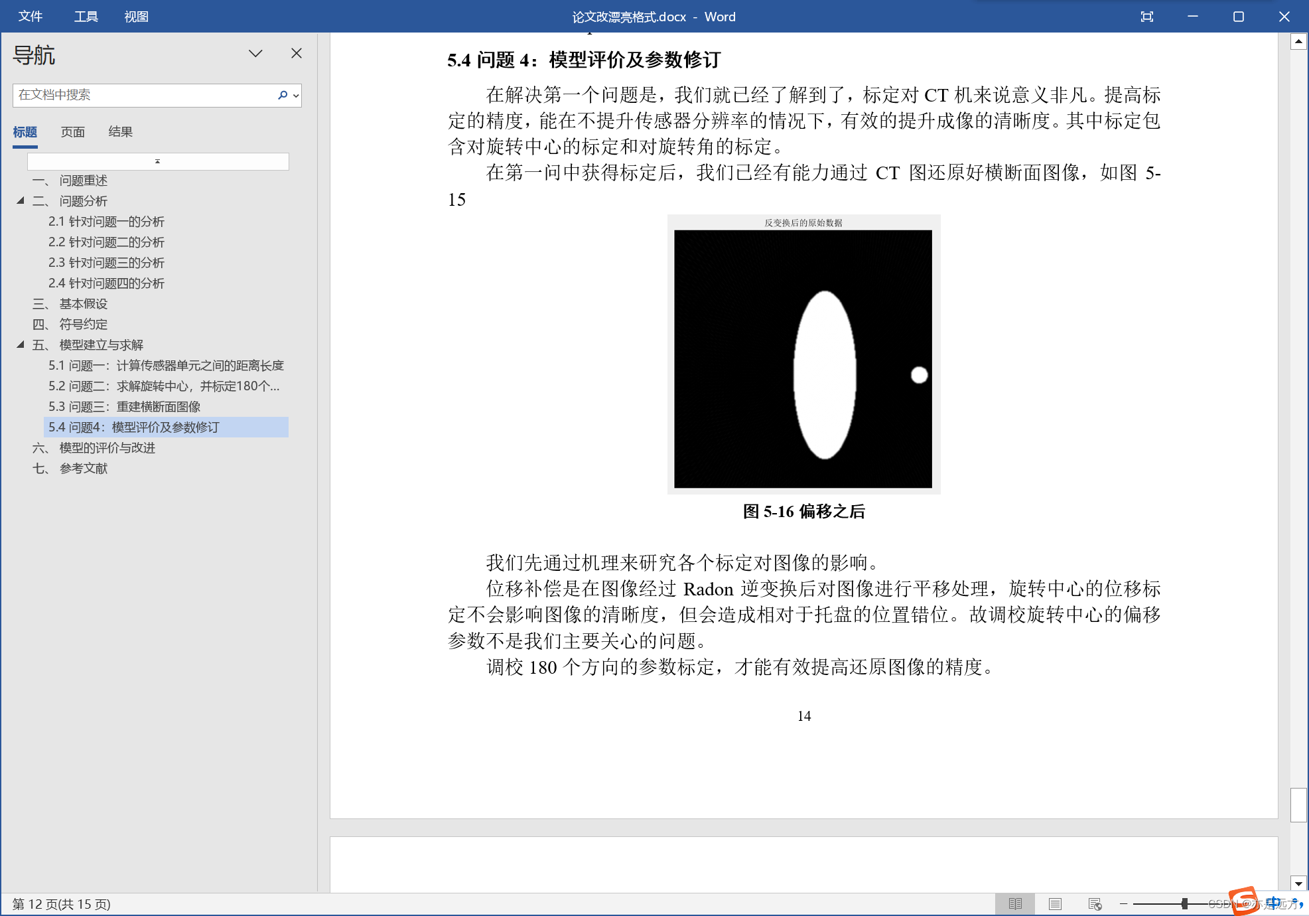This screenshot has height=916, width=1309.
Task: Open search options dropdown arrow
Action: pos(296,96)
